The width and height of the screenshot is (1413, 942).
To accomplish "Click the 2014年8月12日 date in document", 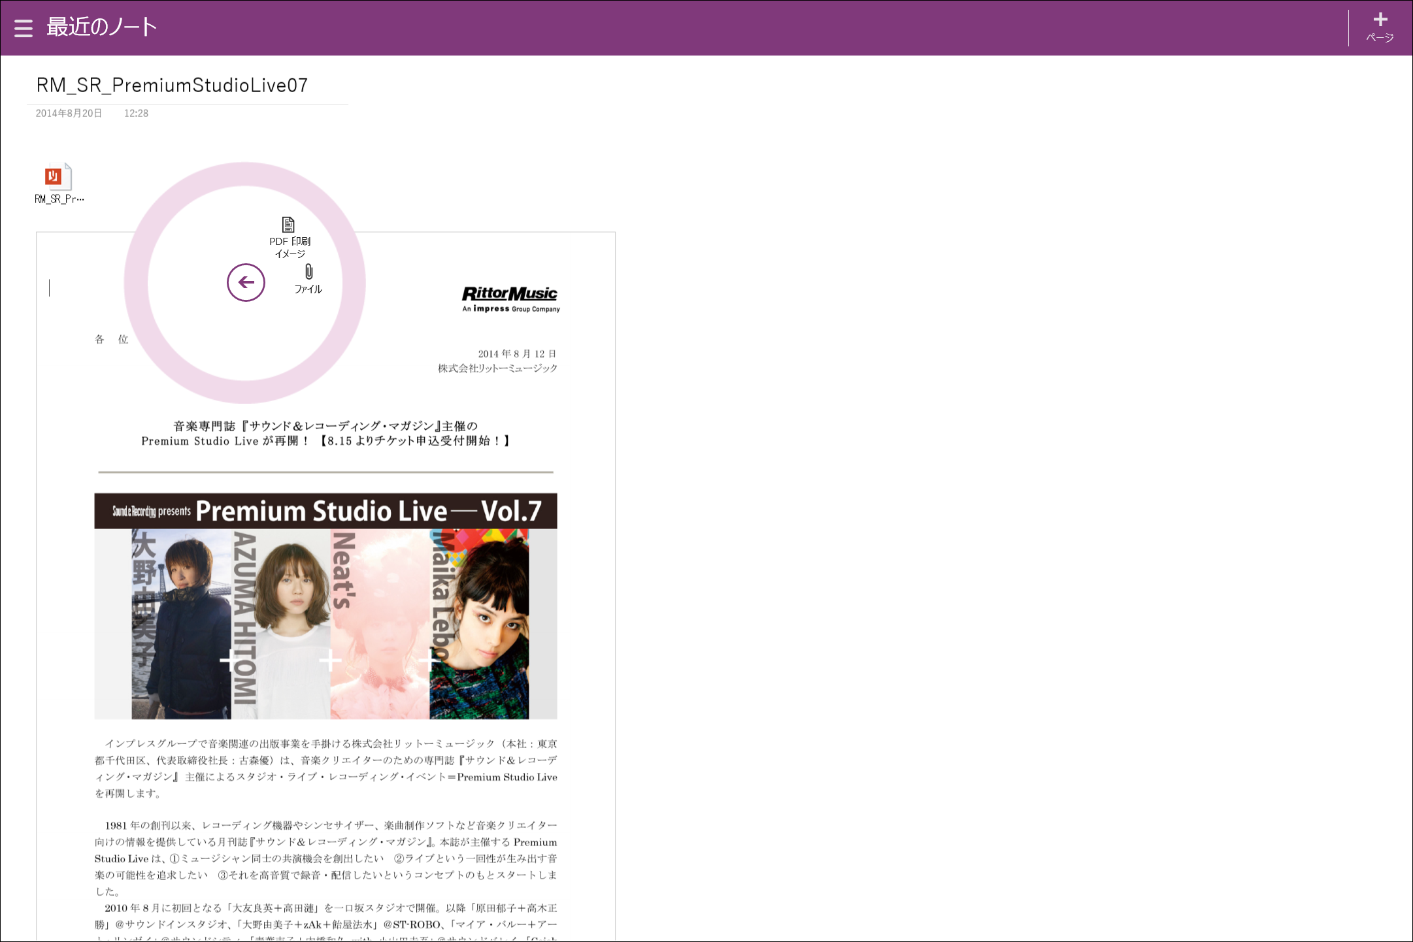I will (516, 354).
